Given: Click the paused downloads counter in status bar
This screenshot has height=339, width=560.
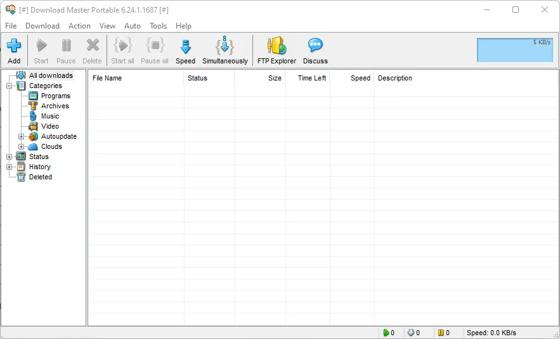Looking at the screenshot, I should (x=443, y=333).
